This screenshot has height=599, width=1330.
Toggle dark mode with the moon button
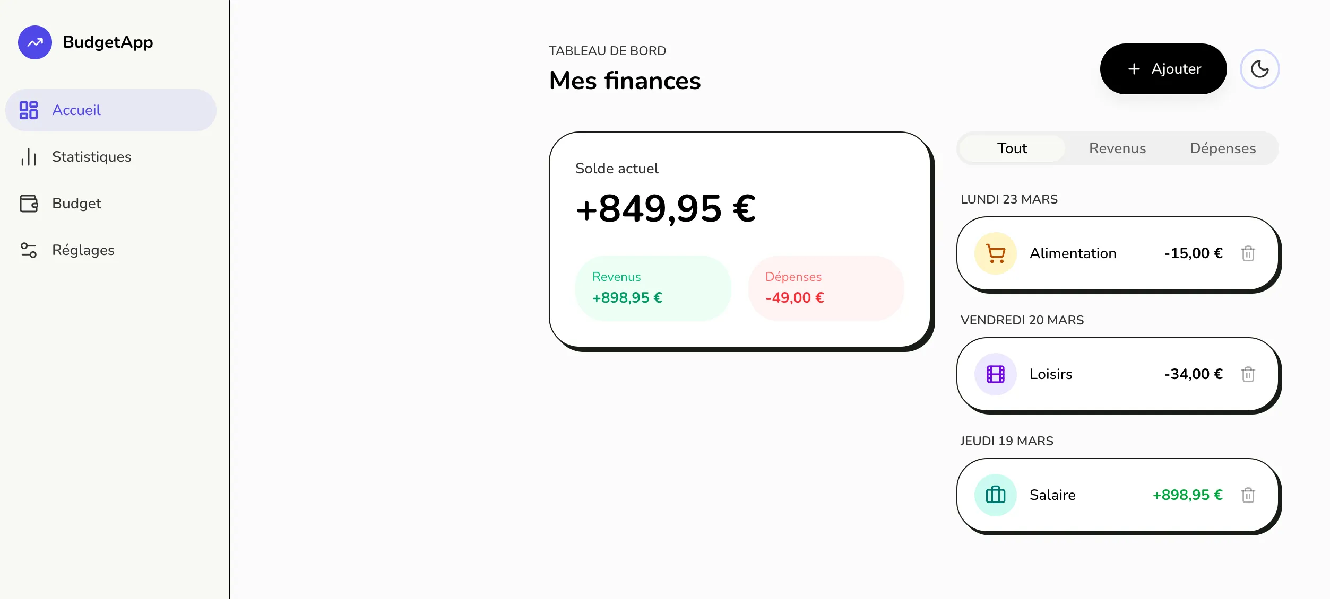point(1260,68)
